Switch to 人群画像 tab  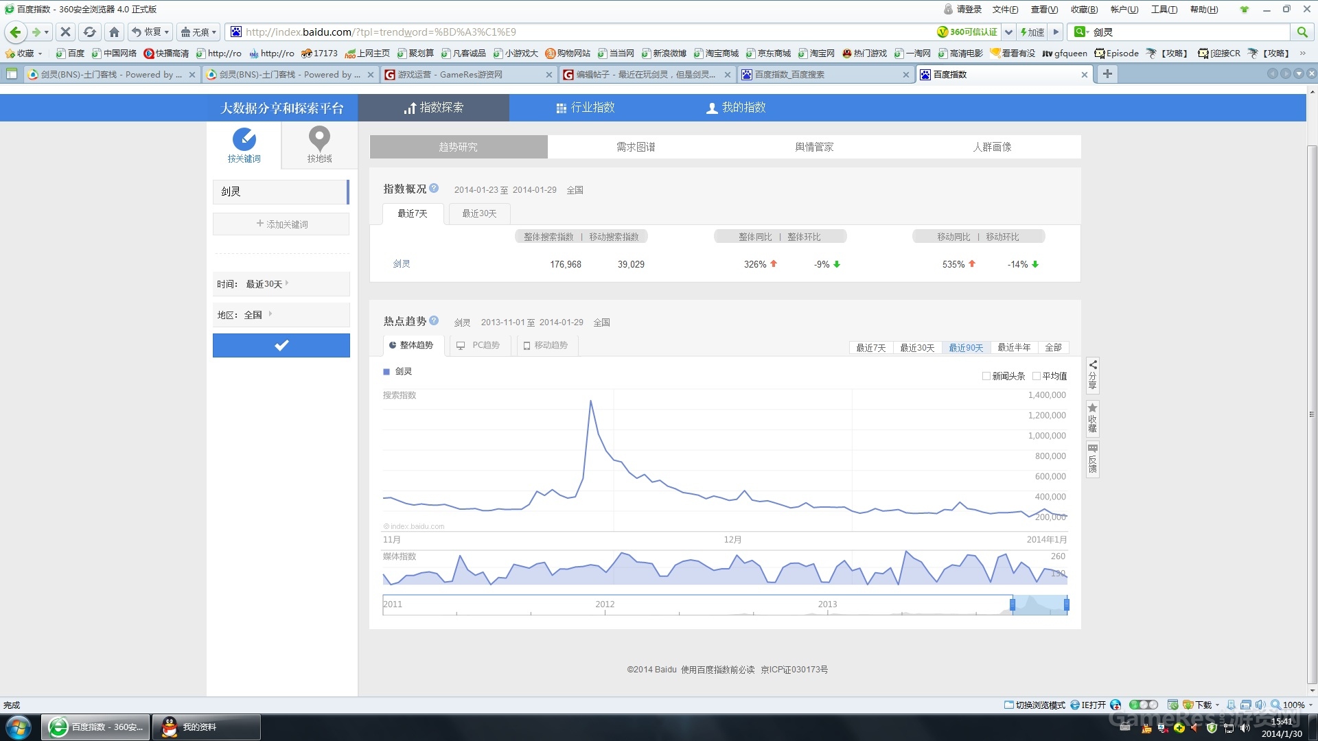992,147
